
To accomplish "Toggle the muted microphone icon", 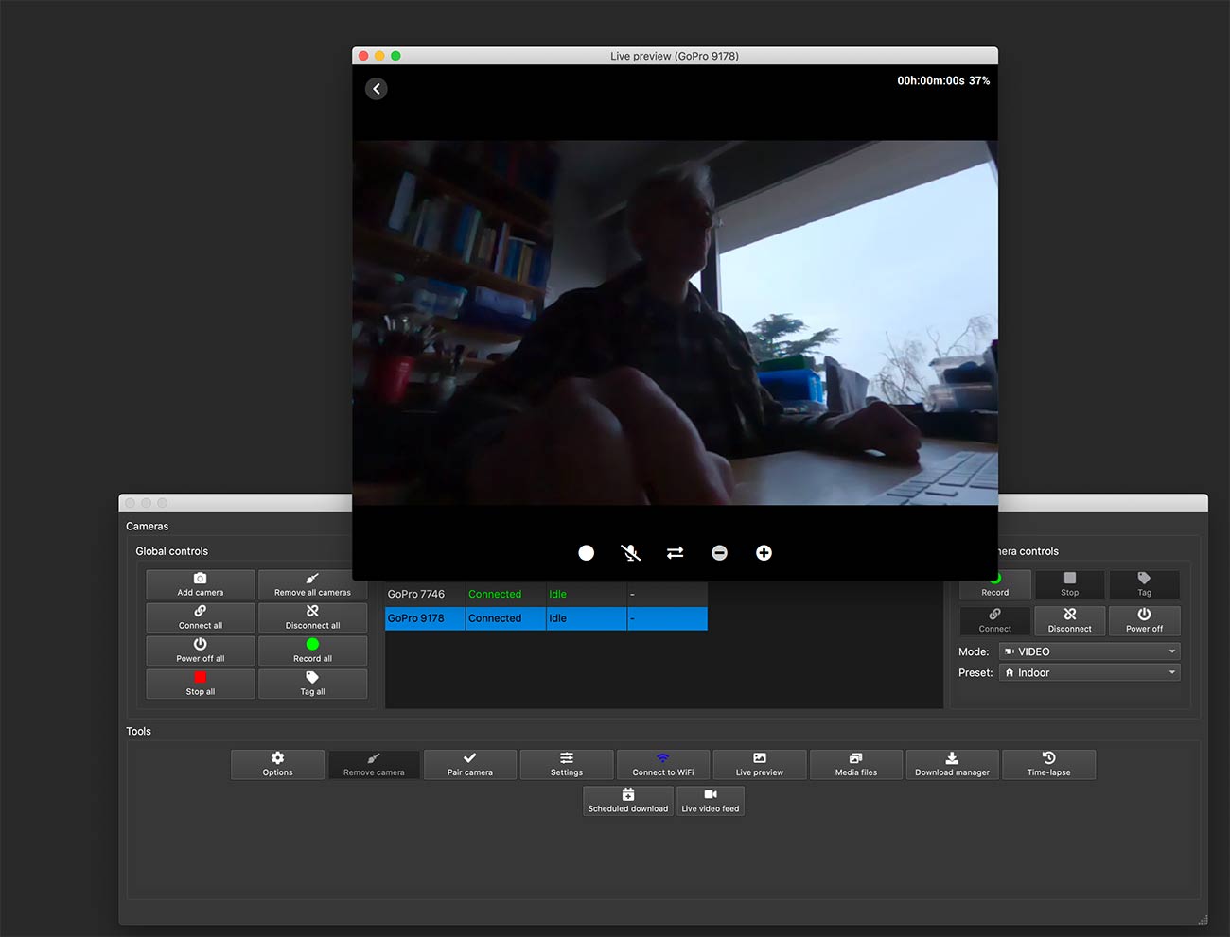I will click(630, 553).
